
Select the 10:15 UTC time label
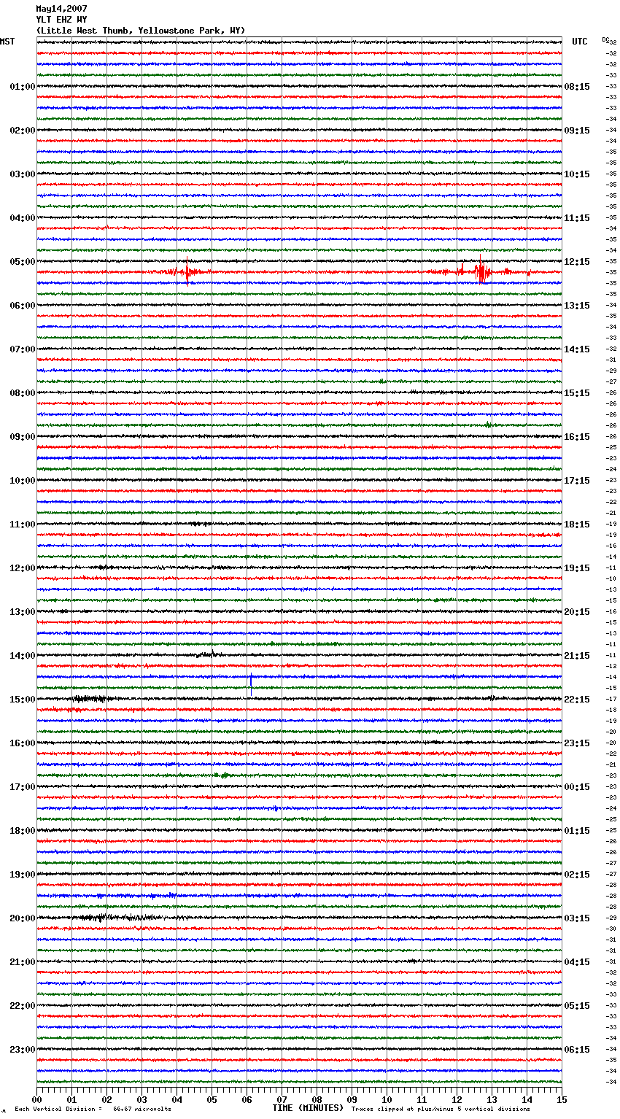[577, 174]
